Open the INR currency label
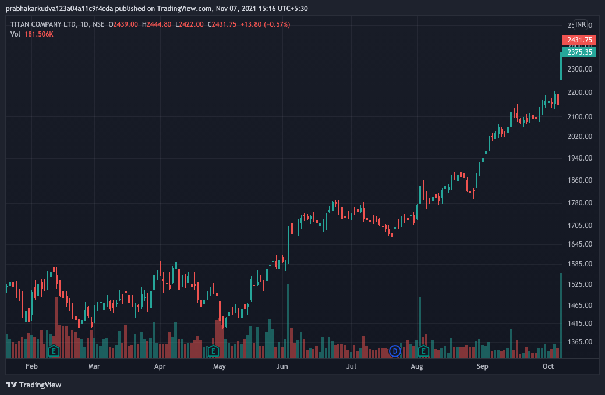The image size is (605, 395). (581, 24)
